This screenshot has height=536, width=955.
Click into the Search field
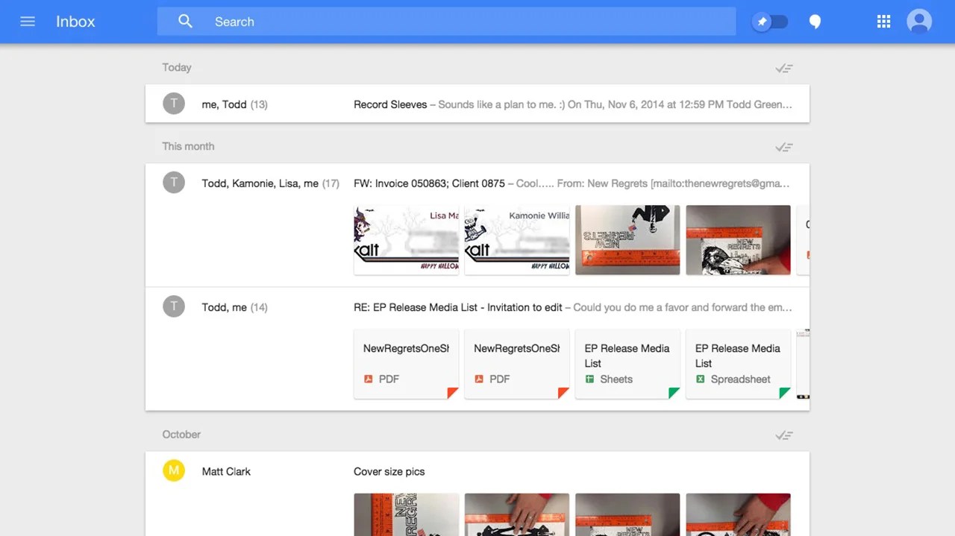pos(446,22)
